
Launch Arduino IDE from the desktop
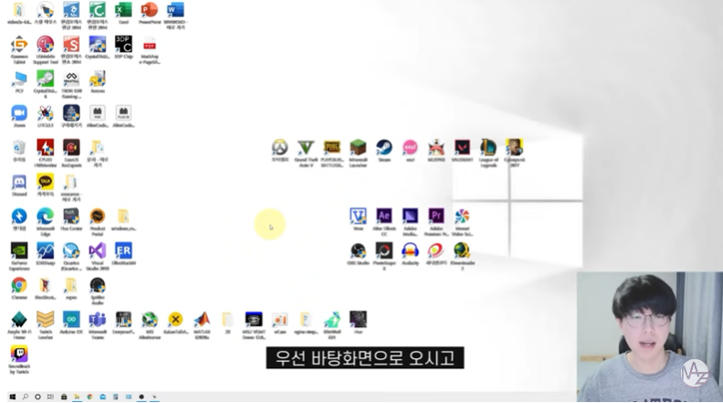[x=71, y=323]
